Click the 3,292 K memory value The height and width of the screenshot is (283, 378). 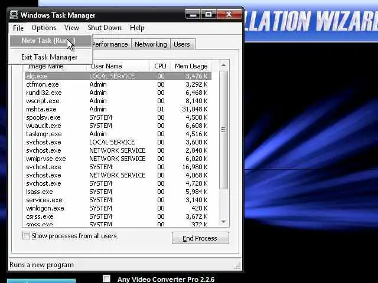coord(197,84)
